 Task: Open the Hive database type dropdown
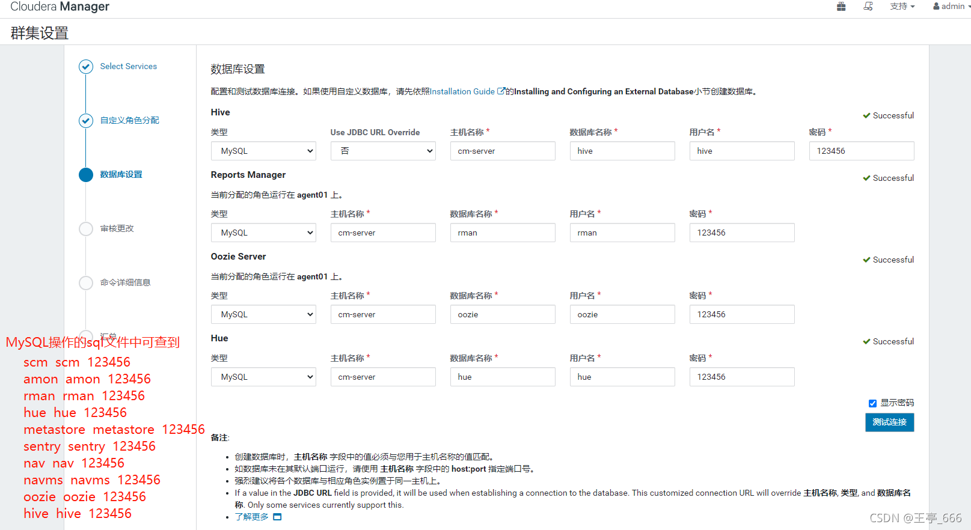[x=263, y=151]
